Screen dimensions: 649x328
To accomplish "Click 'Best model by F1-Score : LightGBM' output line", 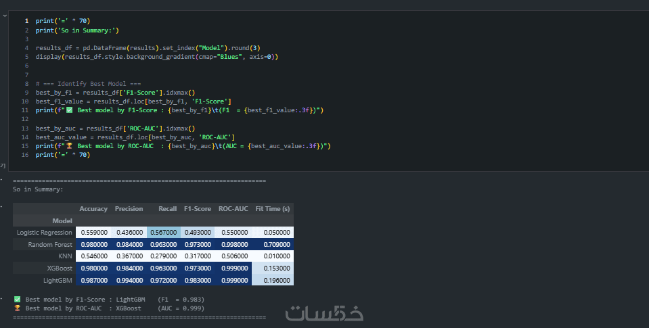I will tap(109, 300).
